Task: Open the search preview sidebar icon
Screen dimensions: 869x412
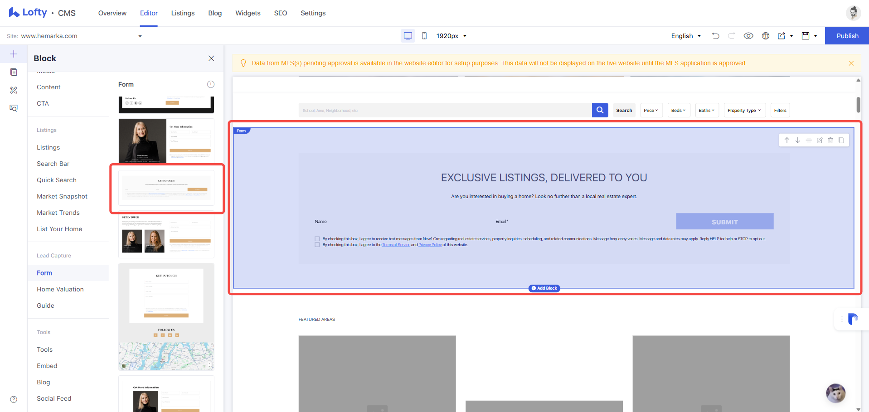Action: tap(14, 108)
